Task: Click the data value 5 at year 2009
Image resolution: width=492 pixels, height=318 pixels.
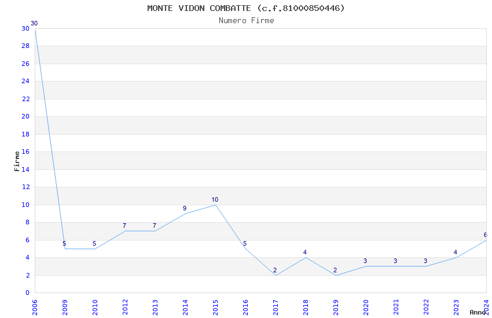Action: pos(64,244)
